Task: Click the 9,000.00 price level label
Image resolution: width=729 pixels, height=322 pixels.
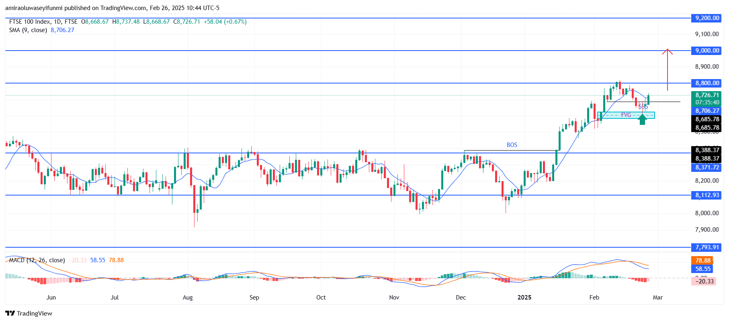Action: [707, 51]
